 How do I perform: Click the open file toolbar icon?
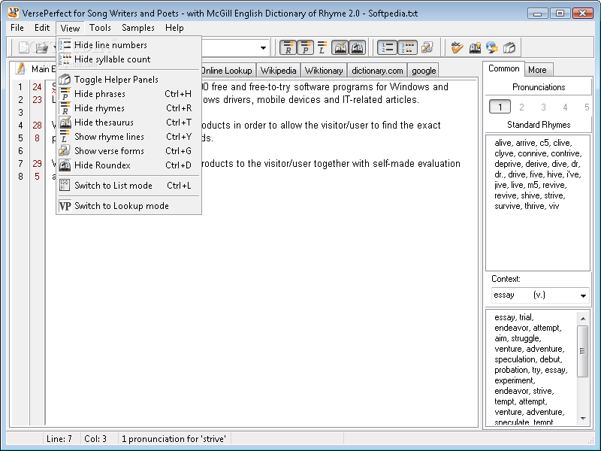click(x=41, y=47)
